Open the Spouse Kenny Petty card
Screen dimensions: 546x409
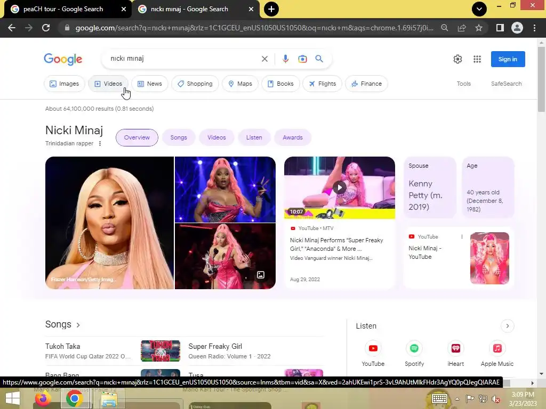pyautogui.click(x=430, y=187)
